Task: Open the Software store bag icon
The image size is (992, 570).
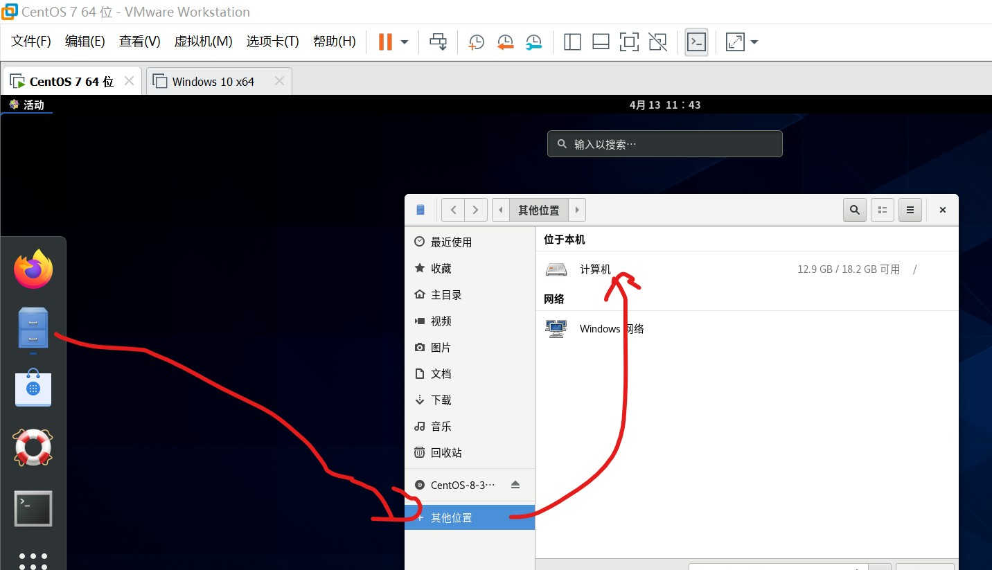Action: click(33, 387)
